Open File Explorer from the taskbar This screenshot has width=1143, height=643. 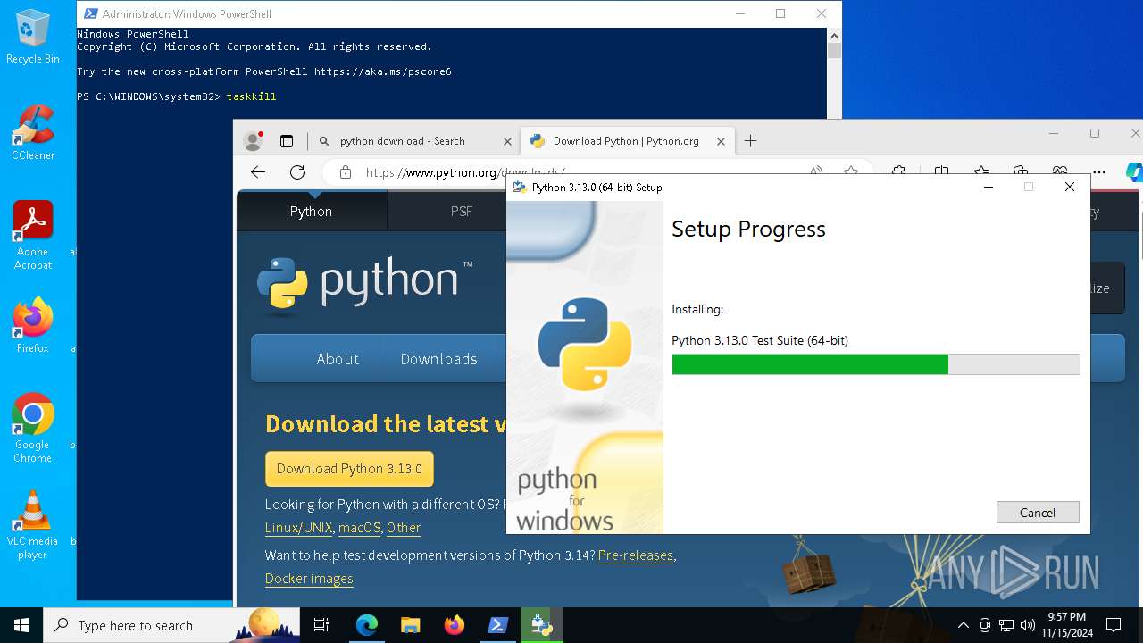410,625
